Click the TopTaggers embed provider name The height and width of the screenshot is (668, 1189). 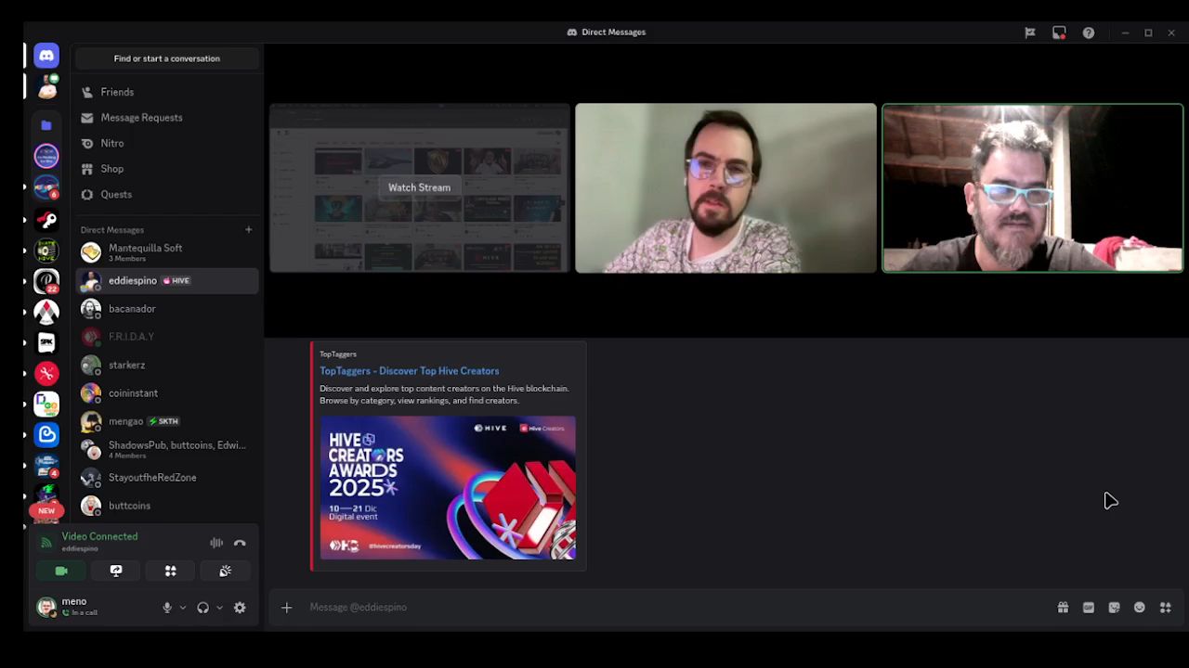coord(338,354)
